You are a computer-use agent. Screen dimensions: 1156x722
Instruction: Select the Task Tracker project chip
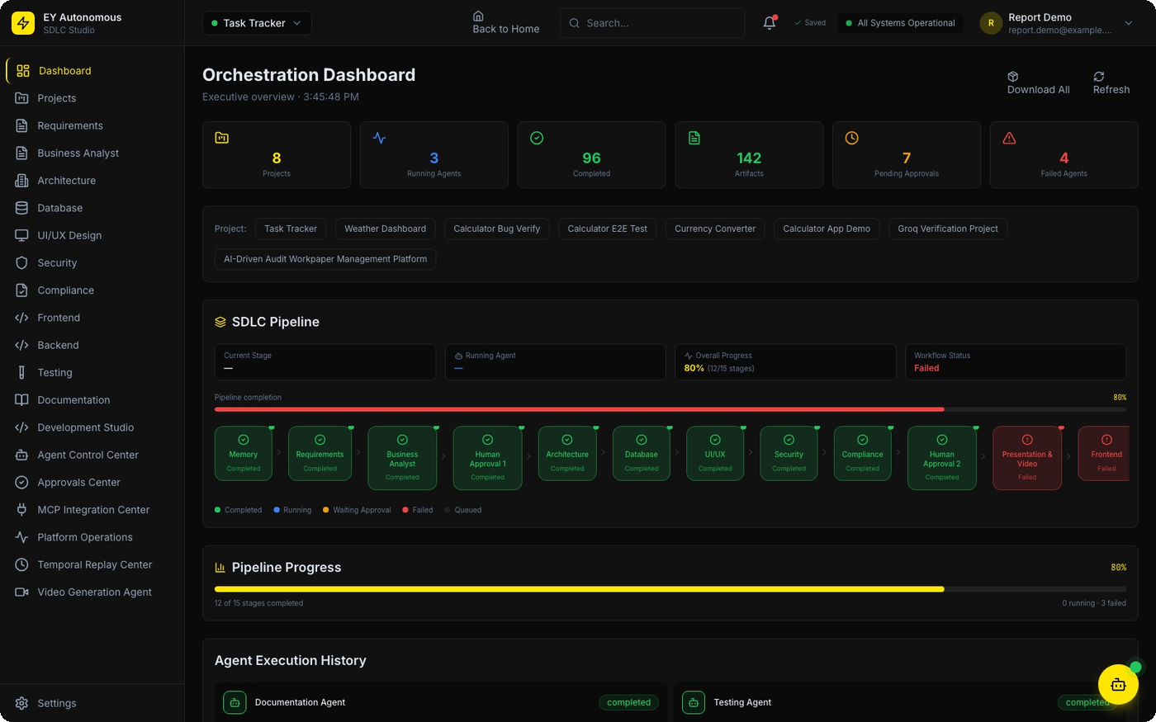click(x=291, y=229)
